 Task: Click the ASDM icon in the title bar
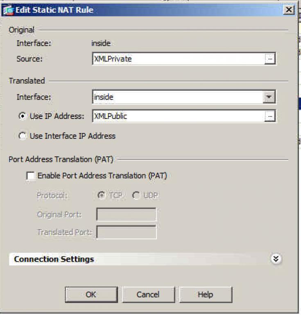(x=7, y=10)
